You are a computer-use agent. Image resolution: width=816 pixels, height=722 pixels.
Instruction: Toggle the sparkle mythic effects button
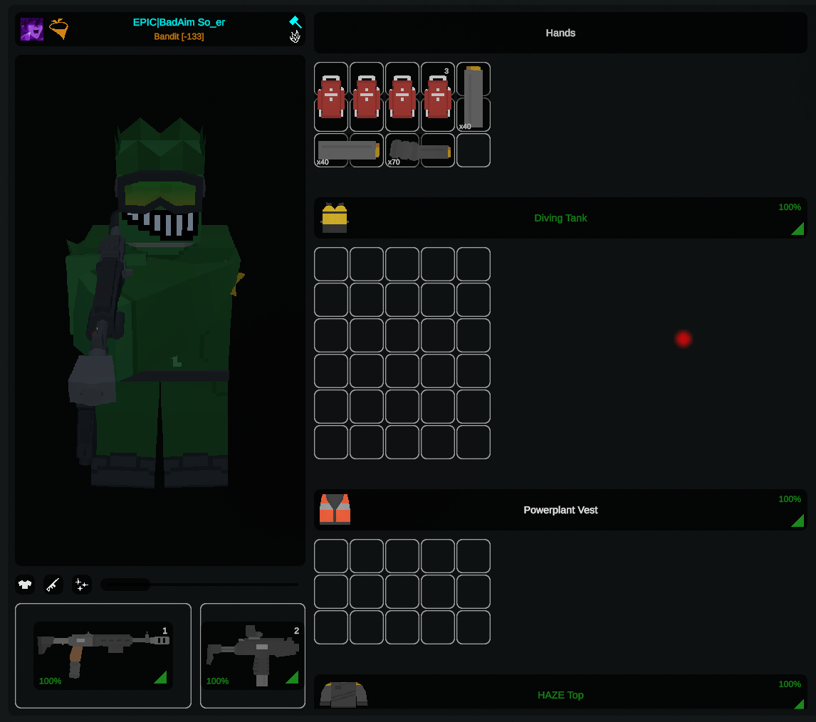pos(82,585)
